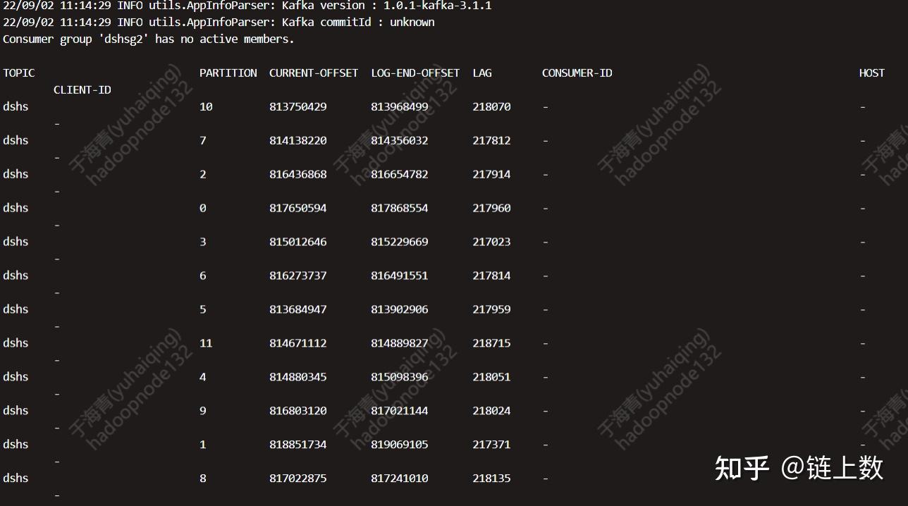This screenshot has height=506, width=908.
Task: Click lag value 217023
Action: pos(492,242)
